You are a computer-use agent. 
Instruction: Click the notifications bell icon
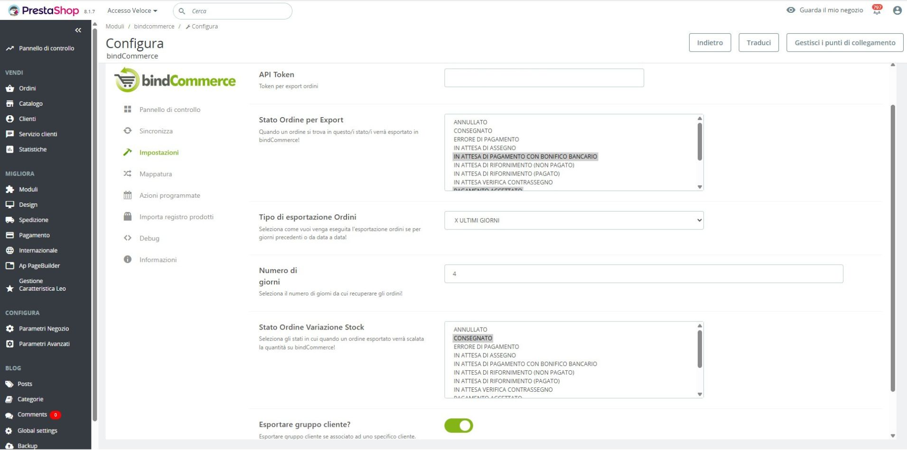[876, 11]
